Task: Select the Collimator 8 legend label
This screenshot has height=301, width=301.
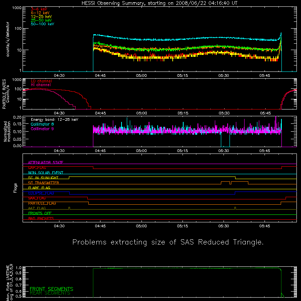Action: [x=42, y=124]
